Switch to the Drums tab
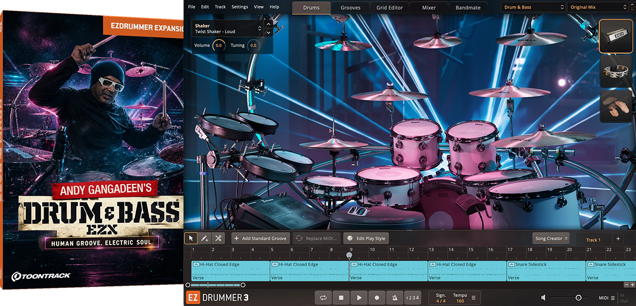636x306 pixels. 312,7
